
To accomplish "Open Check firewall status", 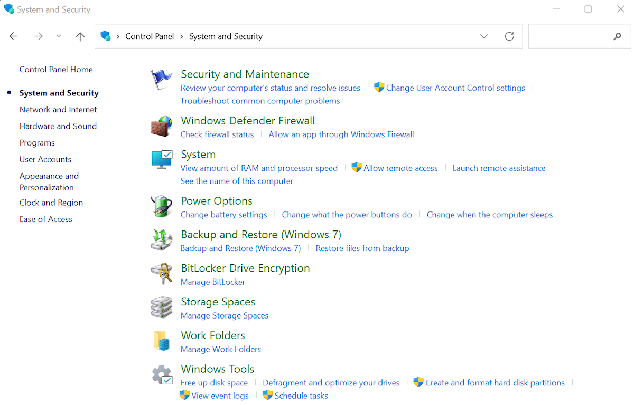I will 217,134.
